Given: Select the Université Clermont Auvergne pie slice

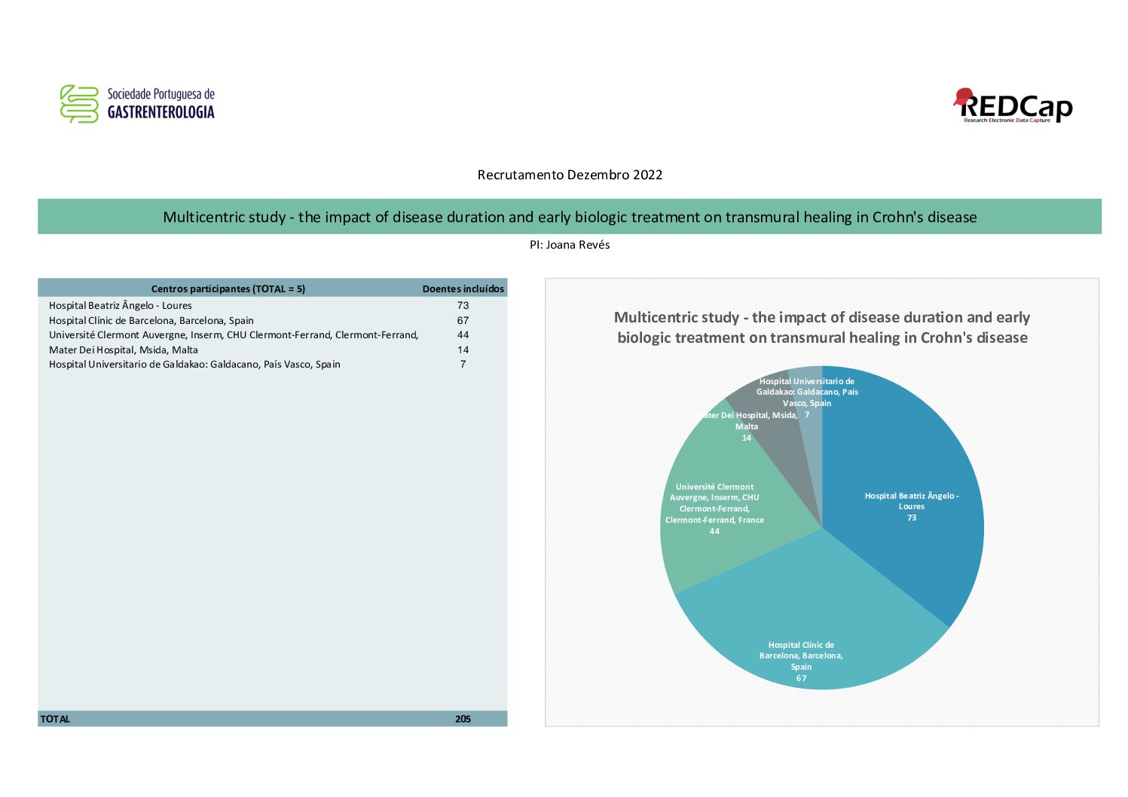Looking at the screenshot, I should point(716,505).
